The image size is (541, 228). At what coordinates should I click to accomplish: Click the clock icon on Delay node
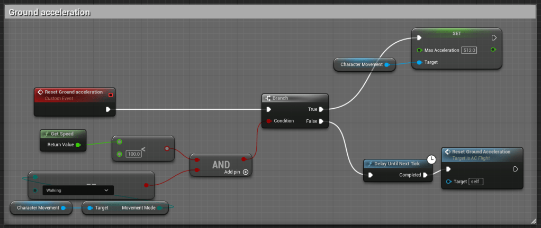tap(431, 159)
